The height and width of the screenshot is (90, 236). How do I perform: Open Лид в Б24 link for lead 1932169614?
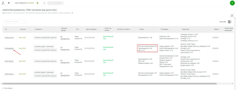(22, 74)
